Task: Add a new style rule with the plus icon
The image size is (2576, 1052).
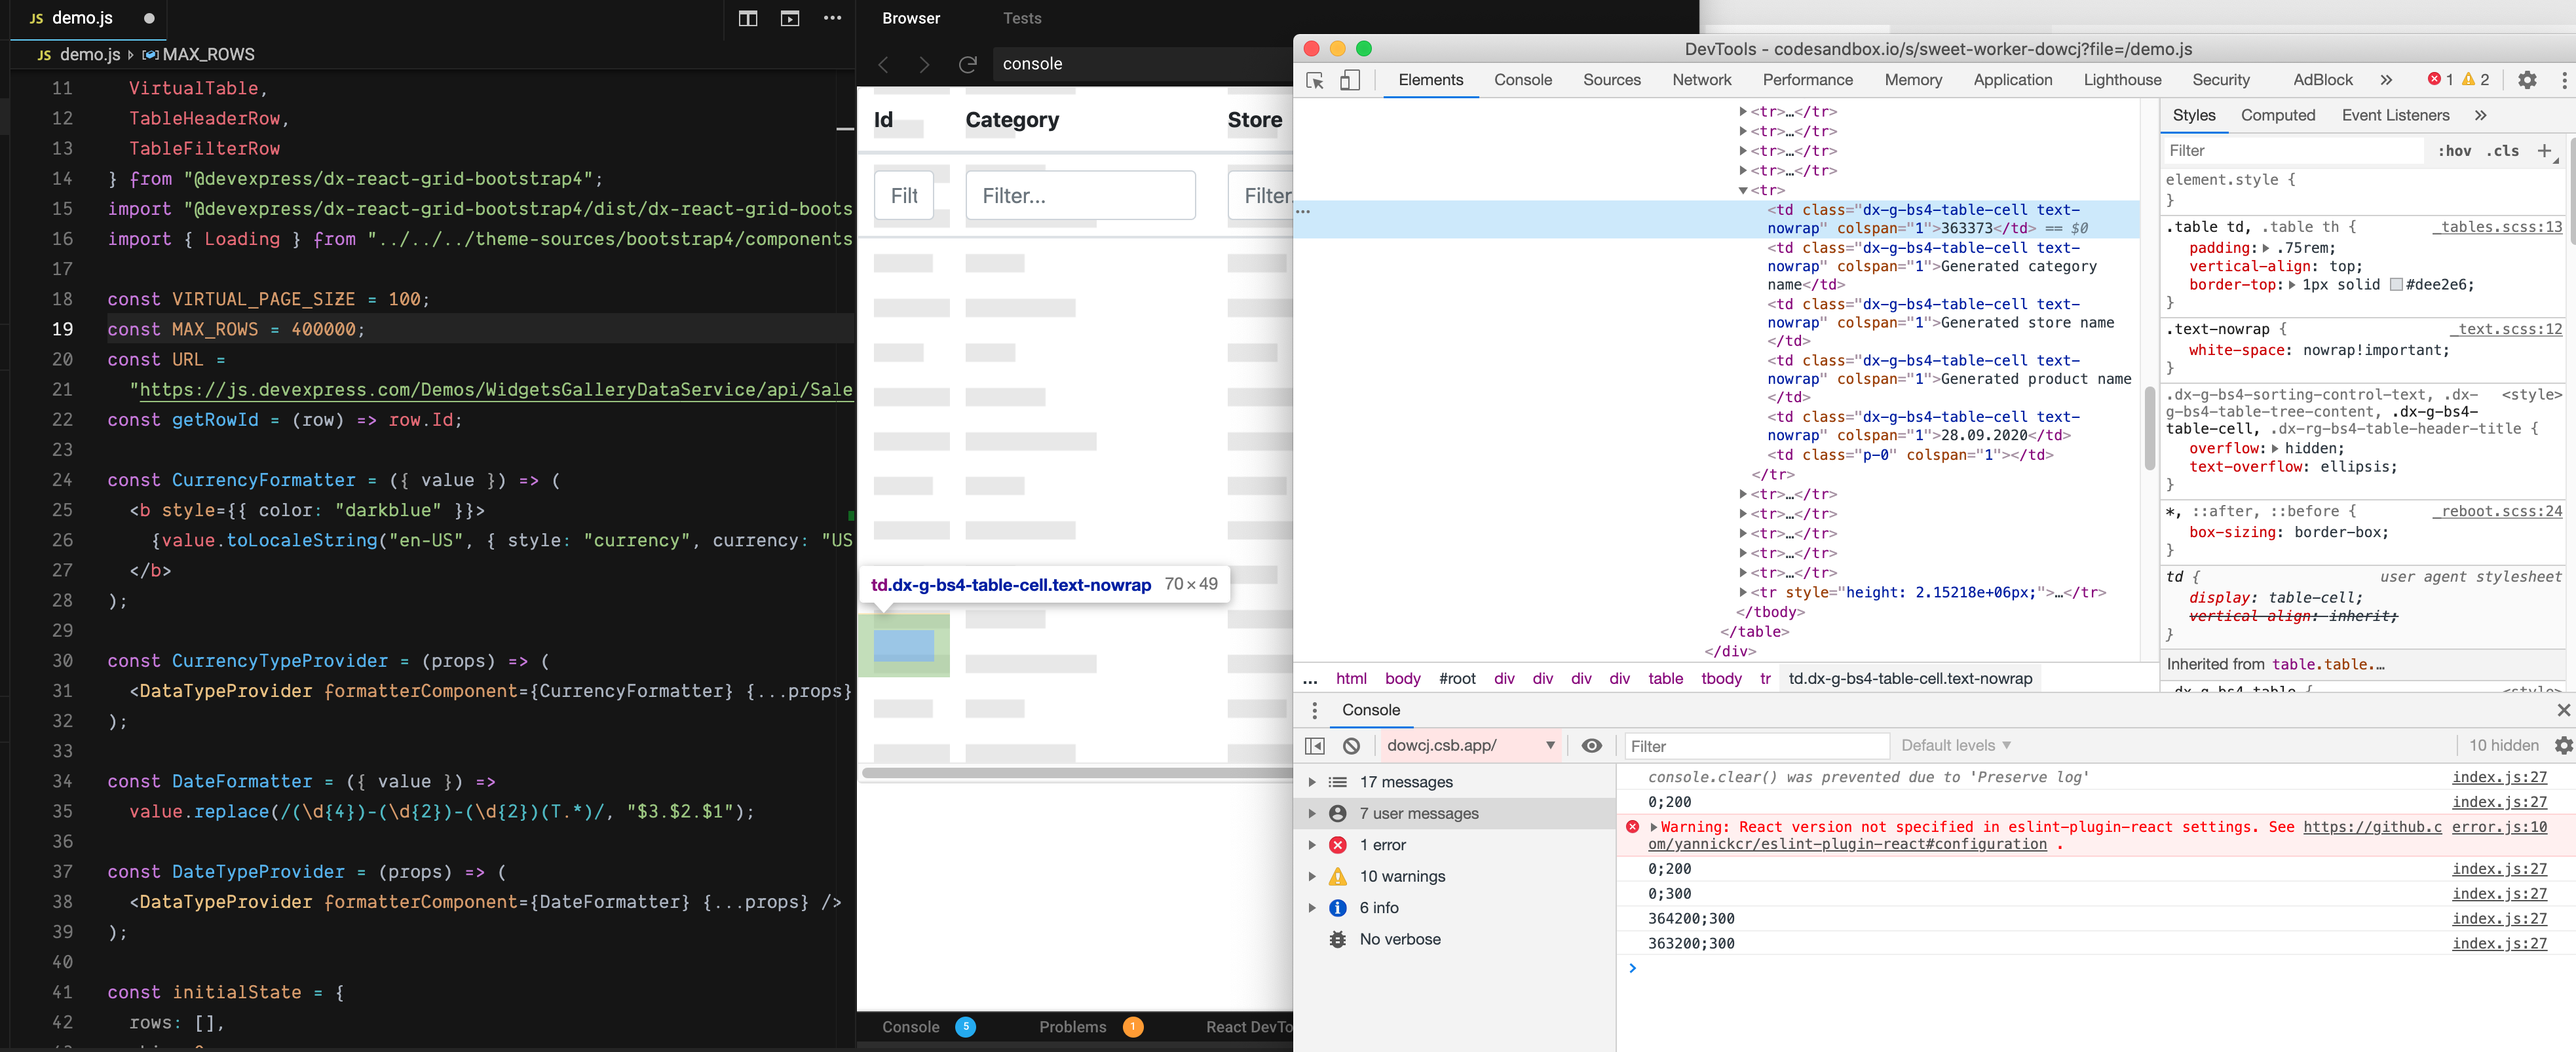Action: (x=2545, y=151)
